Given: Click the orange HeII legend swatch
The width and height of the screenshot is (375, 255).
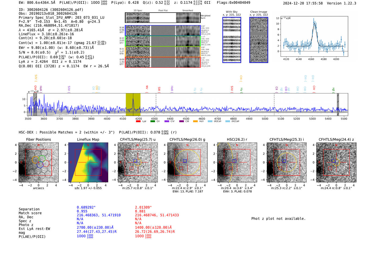Looking at the screenshot, I should click(195, 121).
